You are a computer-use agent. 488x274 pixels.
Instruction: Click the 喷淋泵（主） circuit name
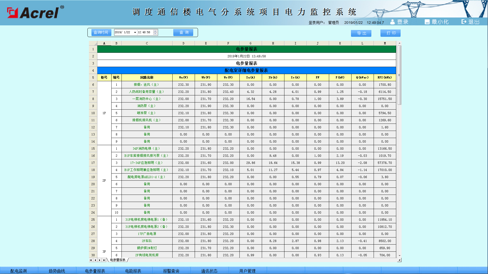(x=147, y=113)
